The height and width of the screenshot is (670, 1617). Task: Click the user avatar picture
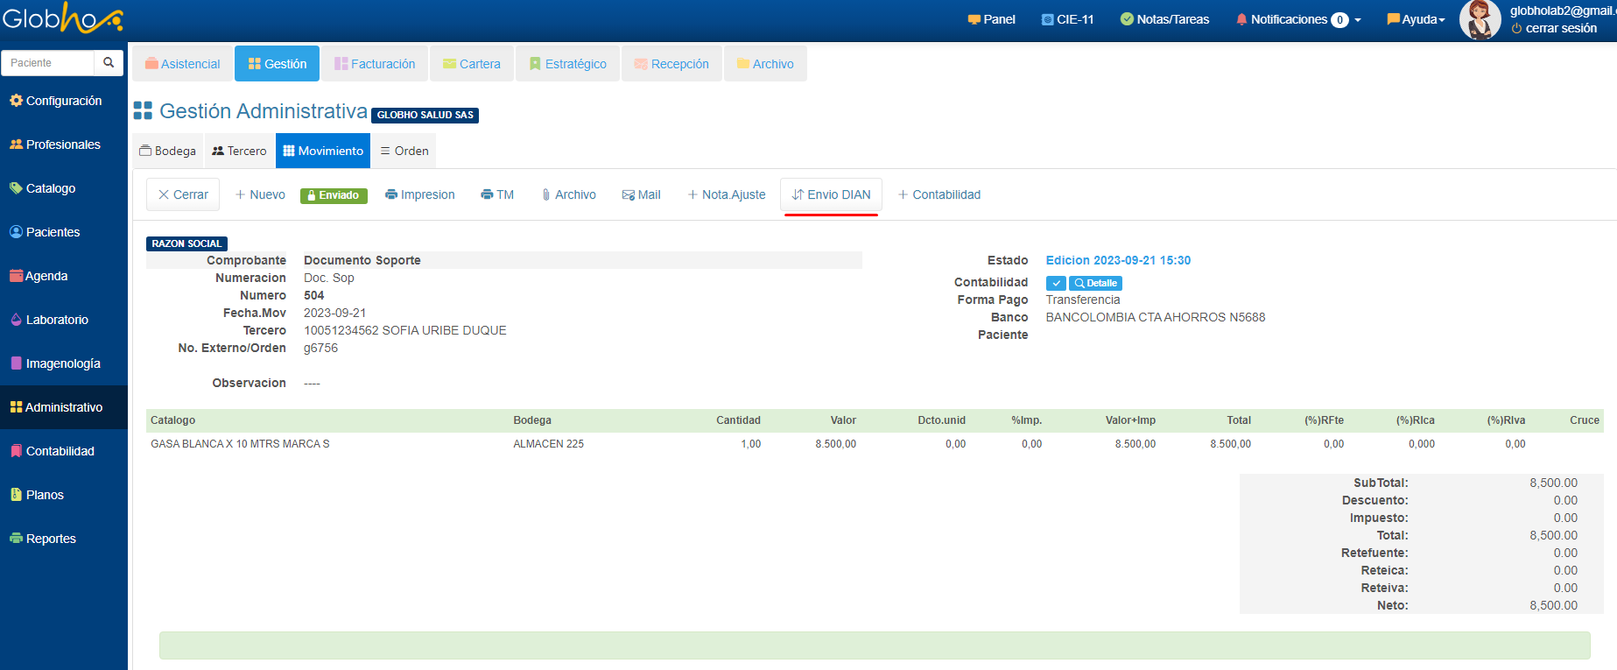coord(1480,20)
